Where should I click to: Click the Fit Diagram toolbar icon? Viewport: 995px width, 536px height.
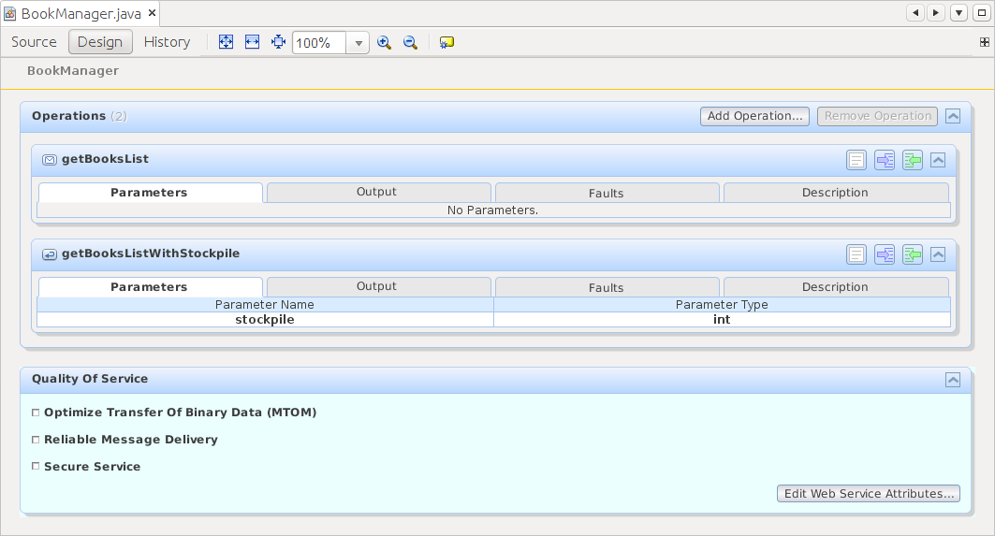click(226, 42)
